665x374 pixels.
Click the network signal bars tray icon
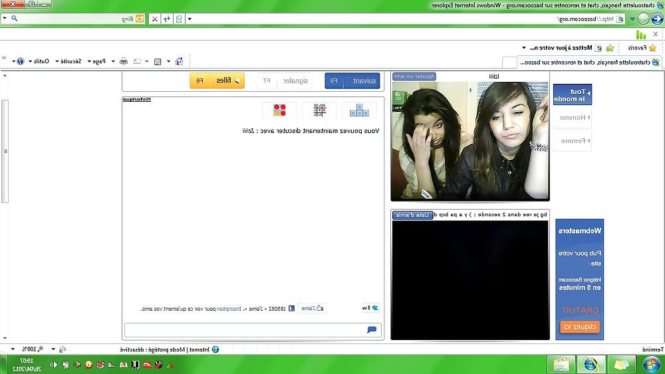coord(112,365)
